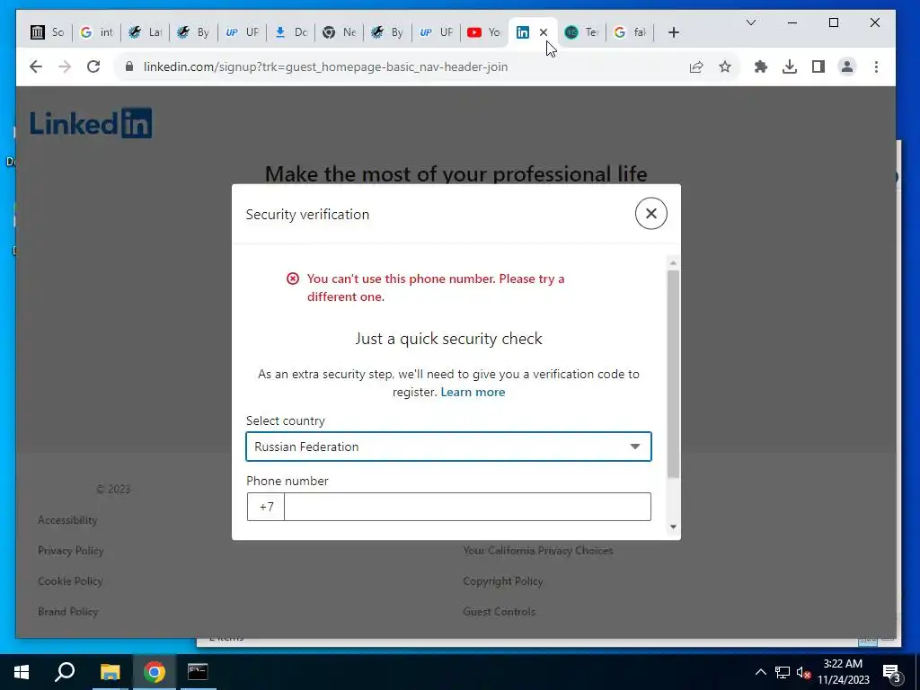Open the network tray icon

[x=783, y=672]
